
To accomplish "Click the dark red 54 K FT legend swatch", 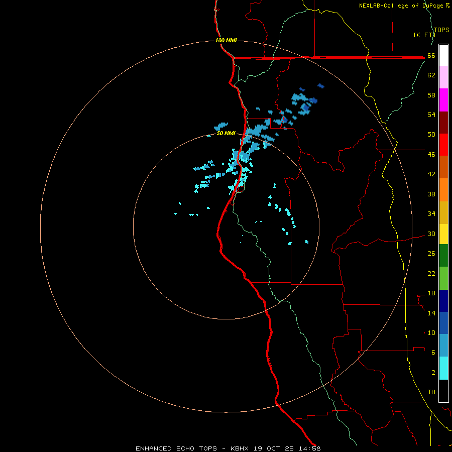I will 443,123.
